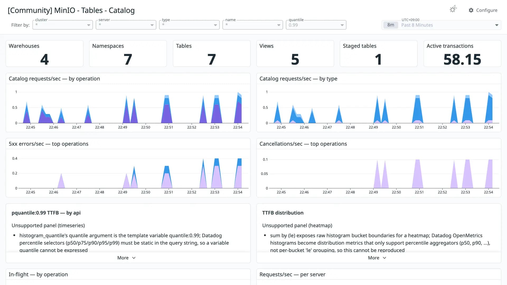Open the type filter dropdown
507x285 pixels.
[189, 25]
